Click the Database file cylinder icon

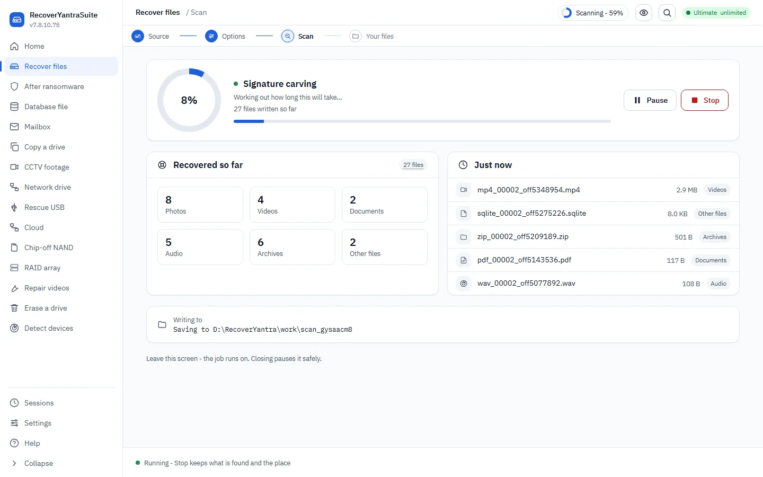(x=14, y=107)
